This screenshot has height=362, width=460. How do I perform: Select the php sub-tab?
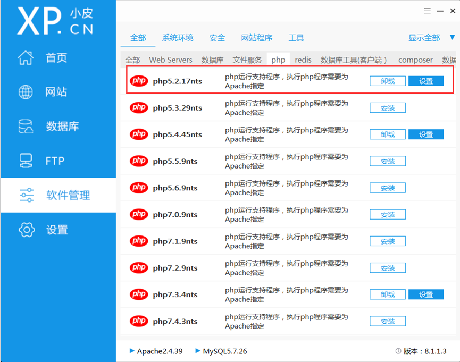click(x=278, y=60)
